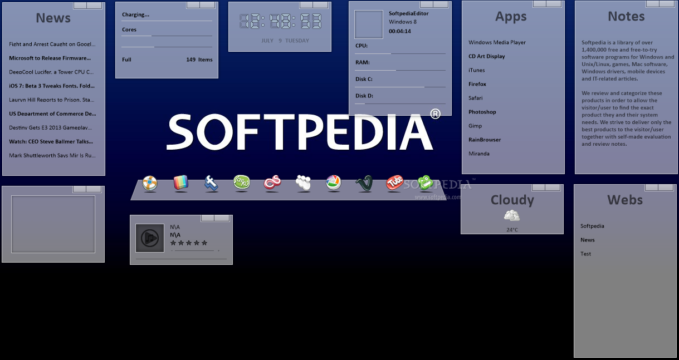The height and width of the screenshot is (360, 679).
Task: Open 'Watch: CEO Steve Ballmer Talks...' headline
Action: pos(51,141)
